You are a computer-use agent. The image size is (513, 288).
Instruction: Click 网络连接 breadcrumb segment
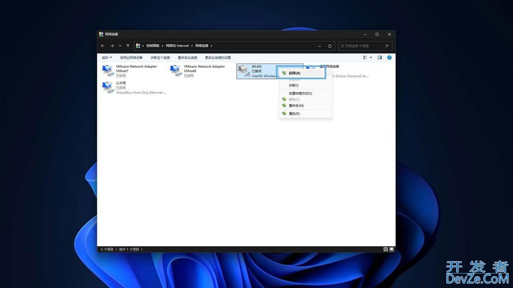pyautogui.click(x=202, y=46)
